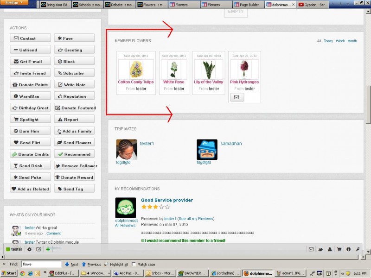Enable the Match case checkbox
371x278 pixels.
(x=134, y=264)
